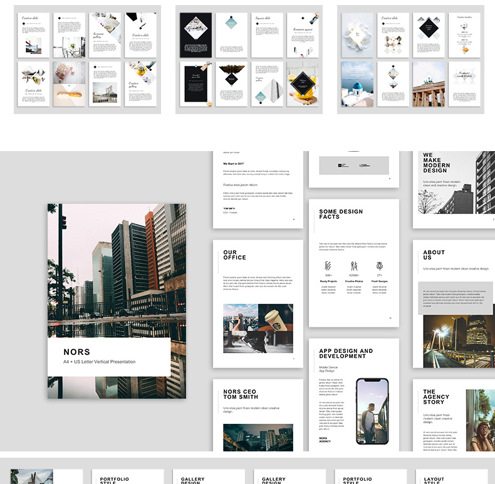Open the Square slide thumbnail
This screenshot has width=495, height=484.
coord(267,35)
